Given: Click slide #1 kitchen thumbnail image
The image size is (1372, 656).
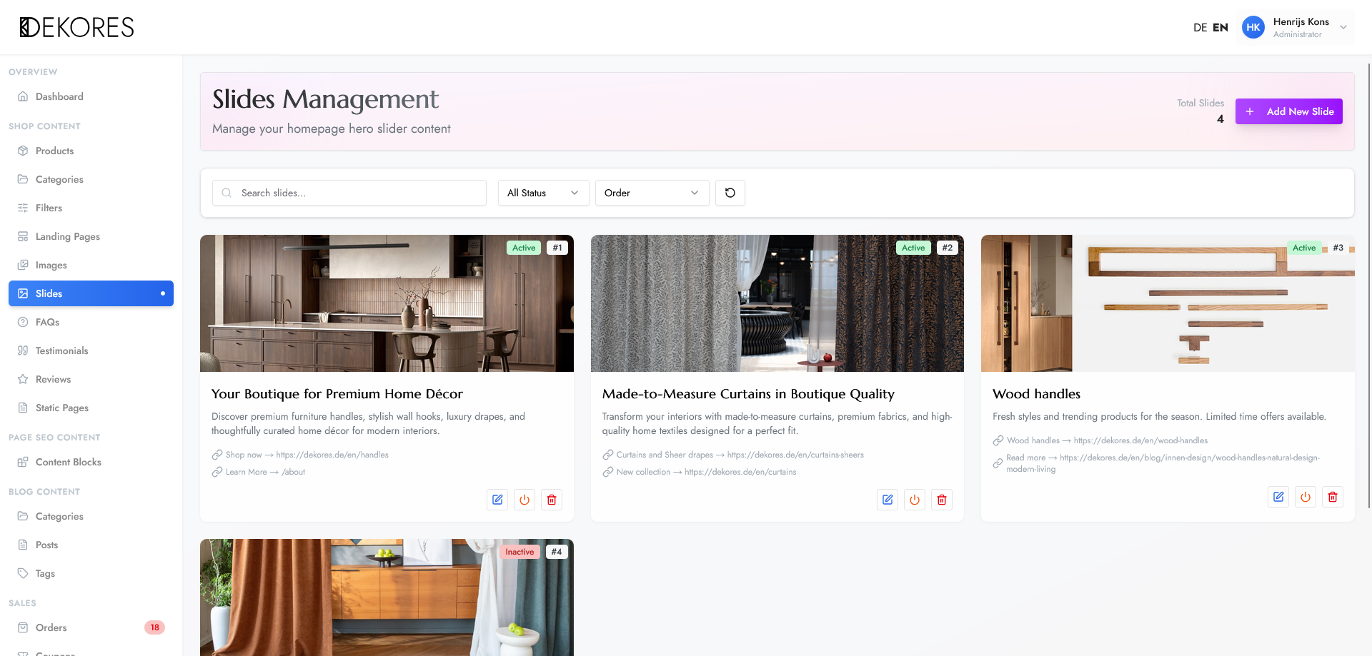Looking at the screenshot, I should (x=387, y=303).
